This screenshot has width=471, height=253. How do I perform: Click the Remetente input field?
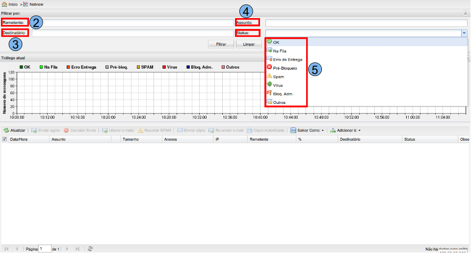click(132, 23)
